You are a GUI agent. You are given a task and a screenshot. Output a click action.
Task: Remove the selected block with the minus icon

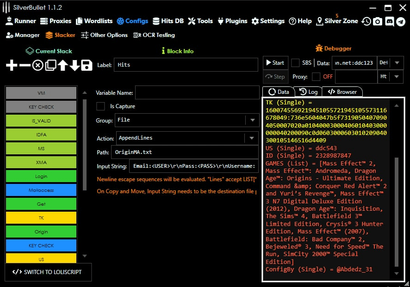click(25, 65)
